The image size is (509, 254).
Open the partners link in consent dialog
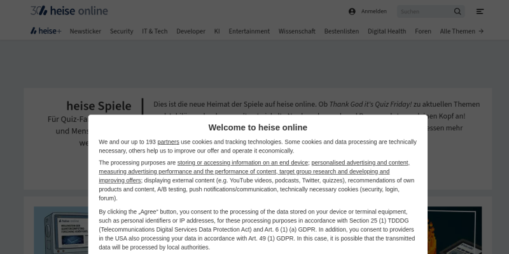click(168, 142)
